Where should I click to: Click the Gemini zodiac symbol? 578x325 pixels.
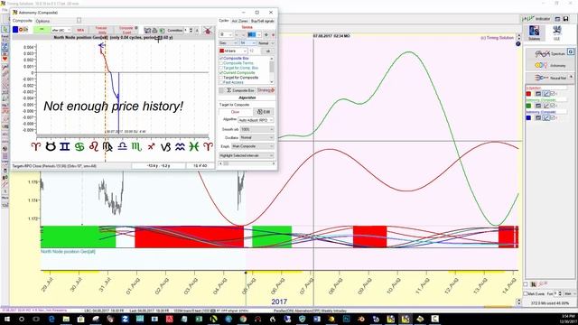64,146
